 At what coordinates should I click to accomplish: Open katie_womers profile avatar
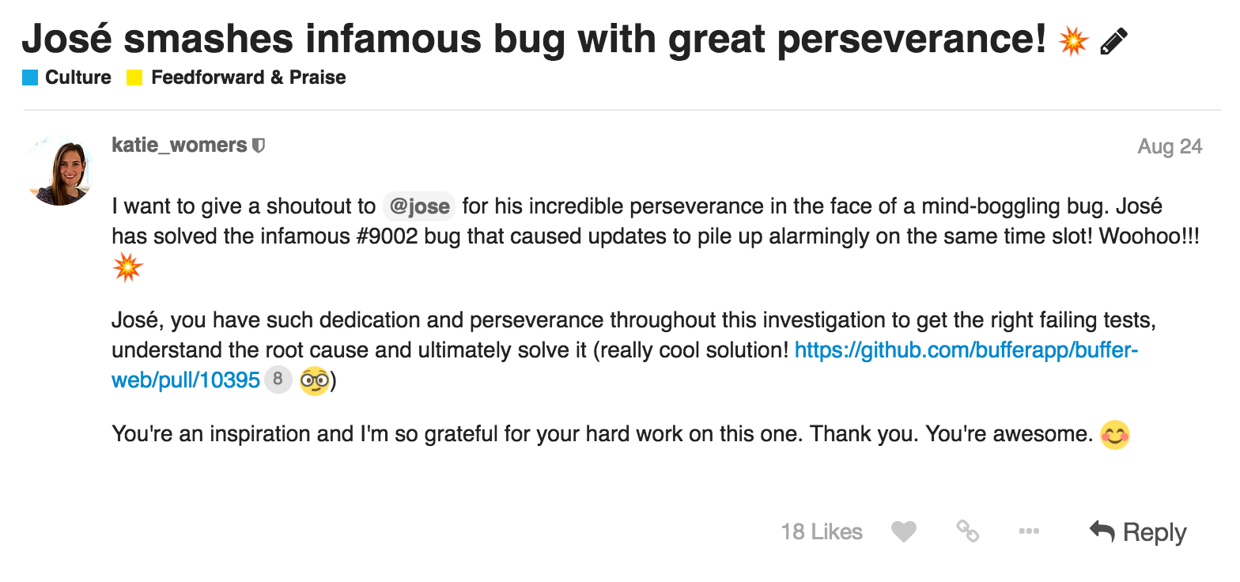coord(61,170)
